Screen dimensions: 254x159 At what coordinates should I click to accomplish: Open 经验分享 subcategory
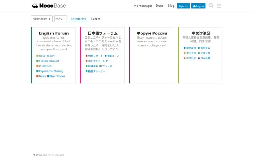204,53
